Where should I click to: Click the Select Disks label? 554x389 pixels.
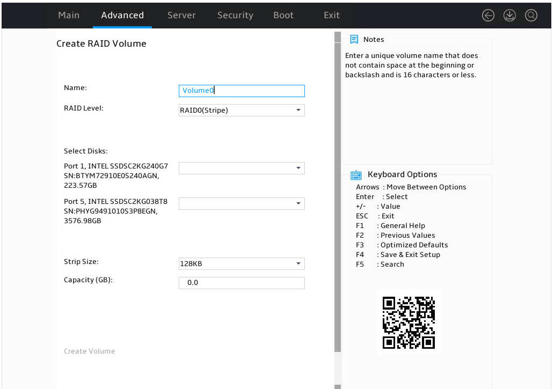point(86,151)
